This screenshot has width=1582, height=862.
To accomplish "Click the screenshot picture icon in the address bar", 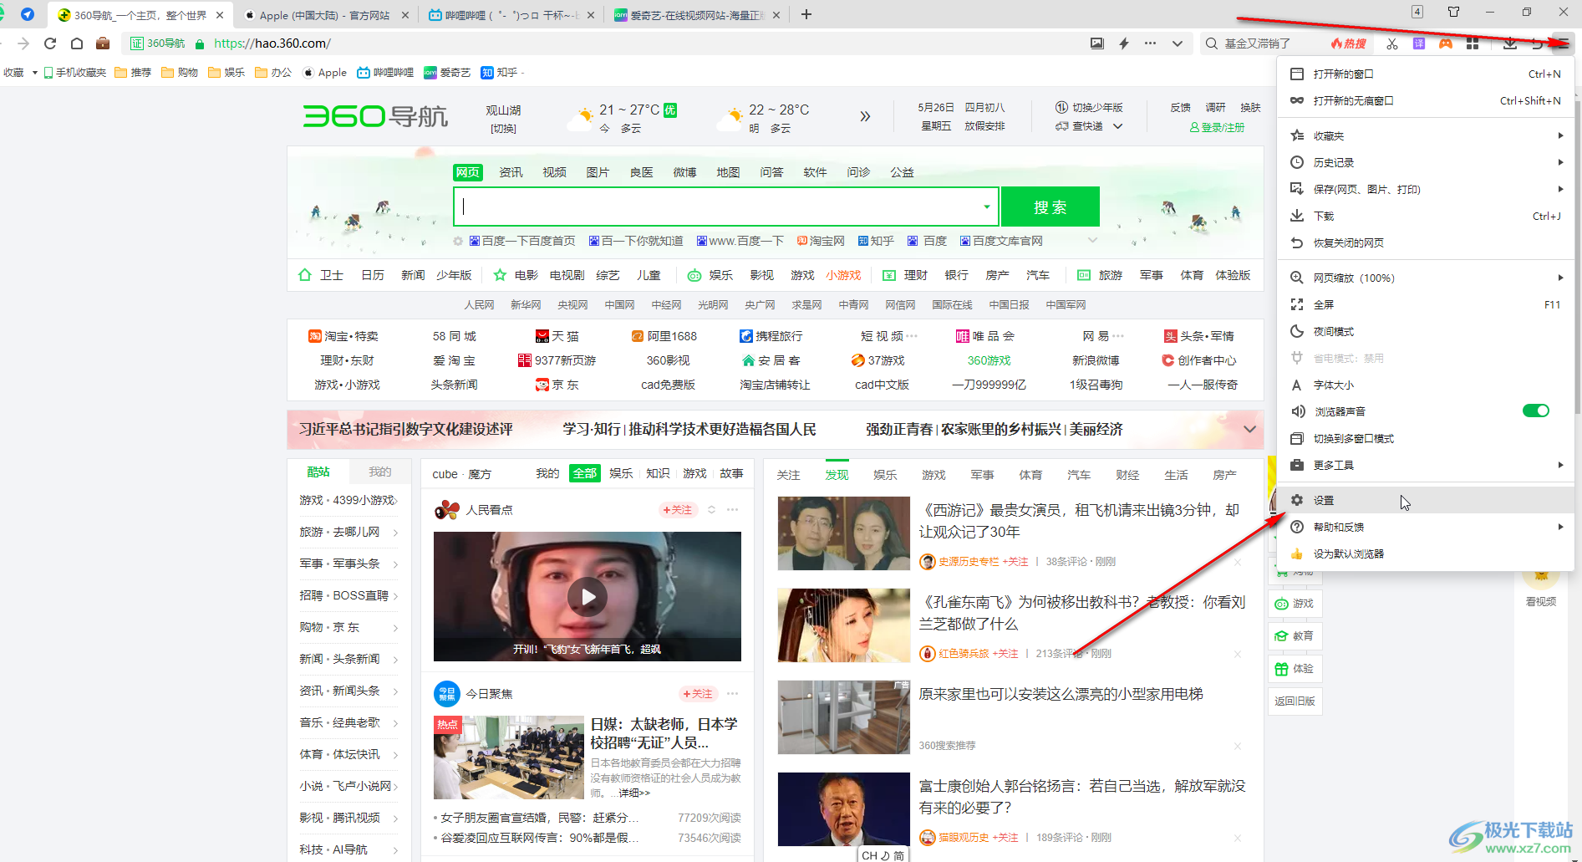I will point(1097,43).
